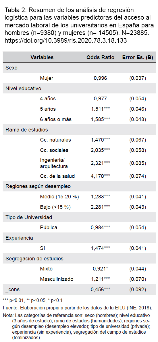Click the Error Es. (B) column header
Viewport: 158px width, 342px height.
point(138,57)
